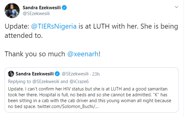Open the quoted tweet body text
The width and height of the screenshot is (185, 116).
[90, 98]
